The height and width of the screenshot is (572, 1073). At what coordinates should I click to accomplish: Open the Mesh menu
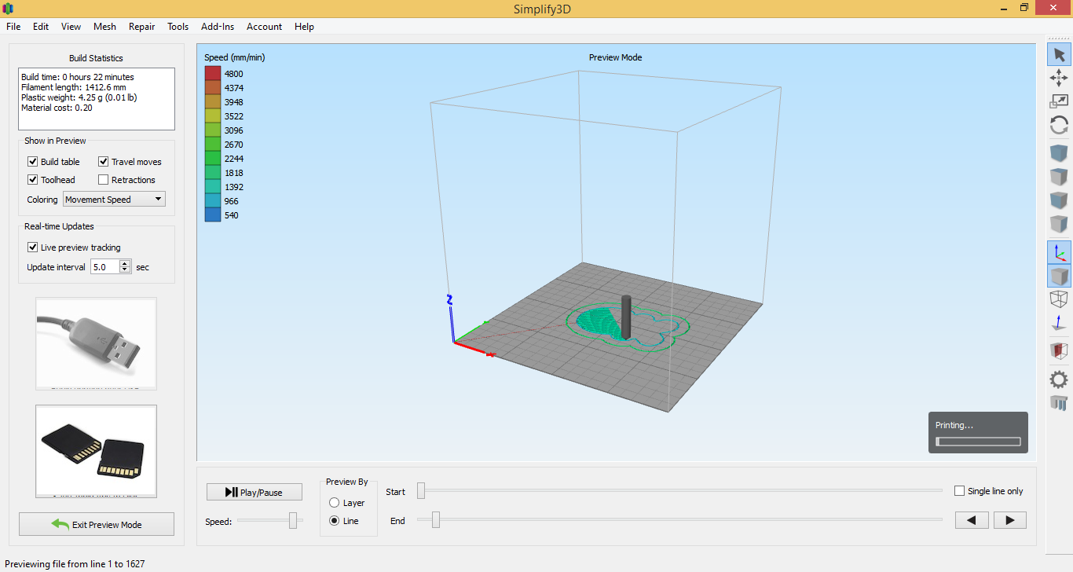[104, 27]
